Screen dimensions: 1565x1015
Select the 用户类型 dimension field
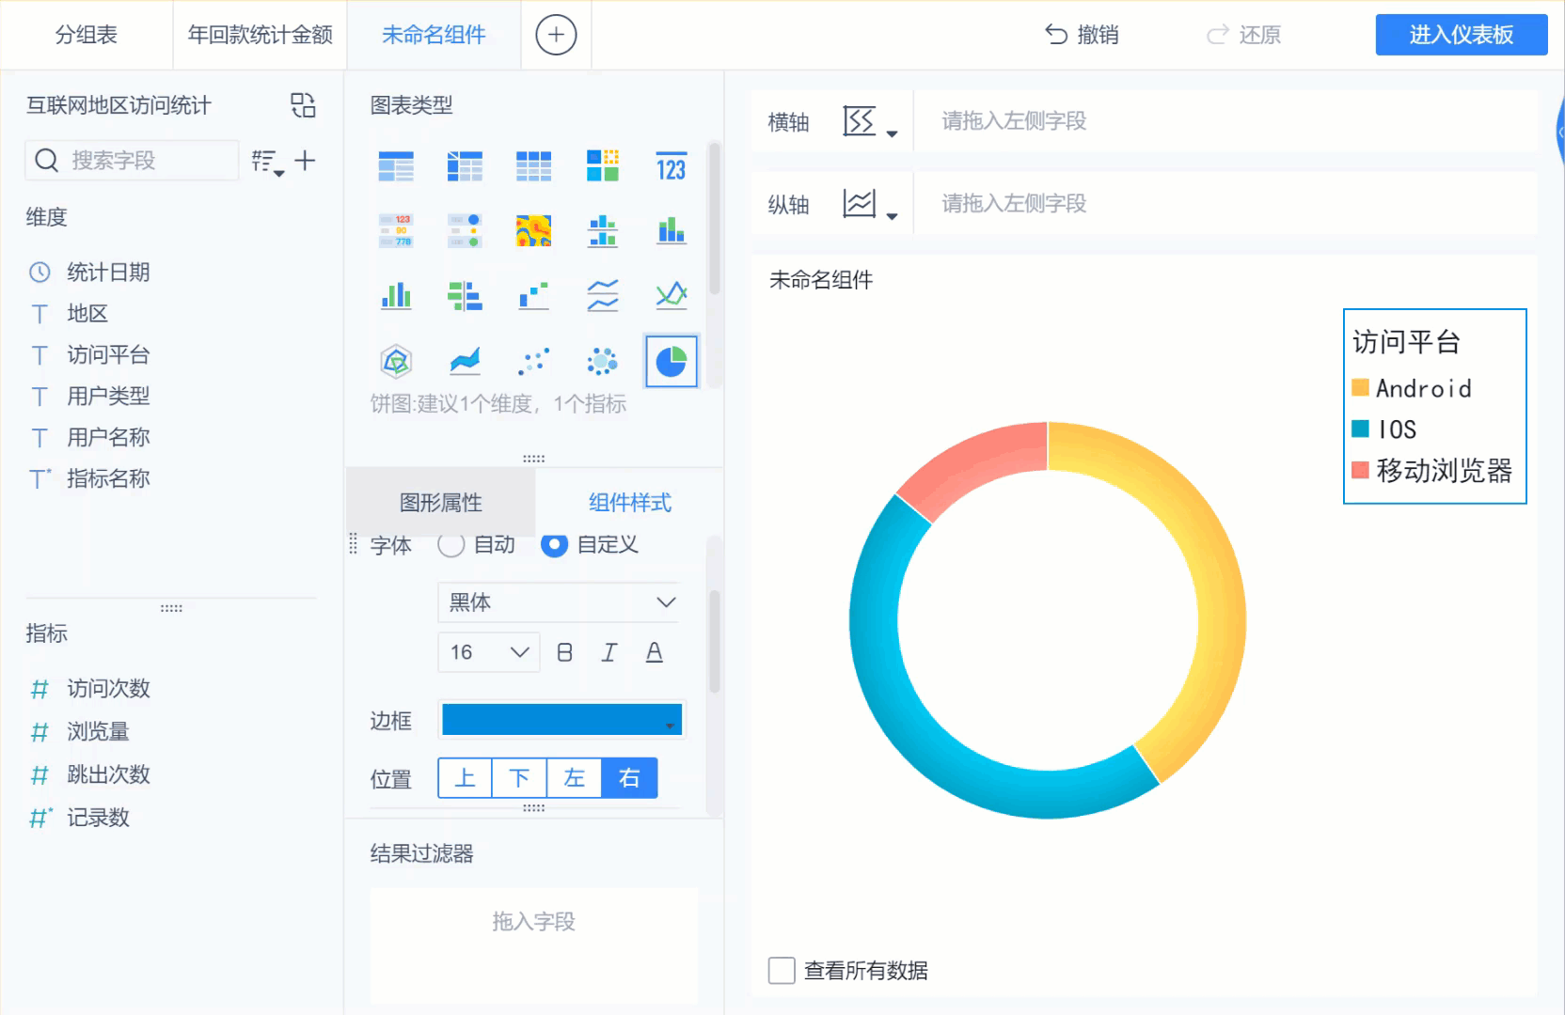click(x=108, y=397)
